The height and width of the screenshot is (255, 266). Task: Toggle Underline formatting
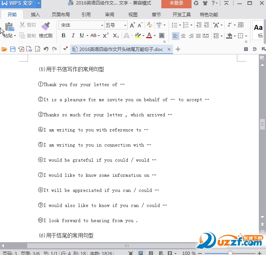(82, 36)
